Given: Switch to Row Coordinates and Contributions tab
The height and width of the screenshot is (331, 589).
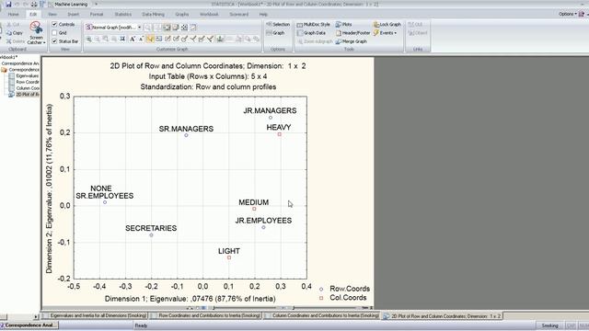Looking at the screenshot, I should click(x=206, y=316).
